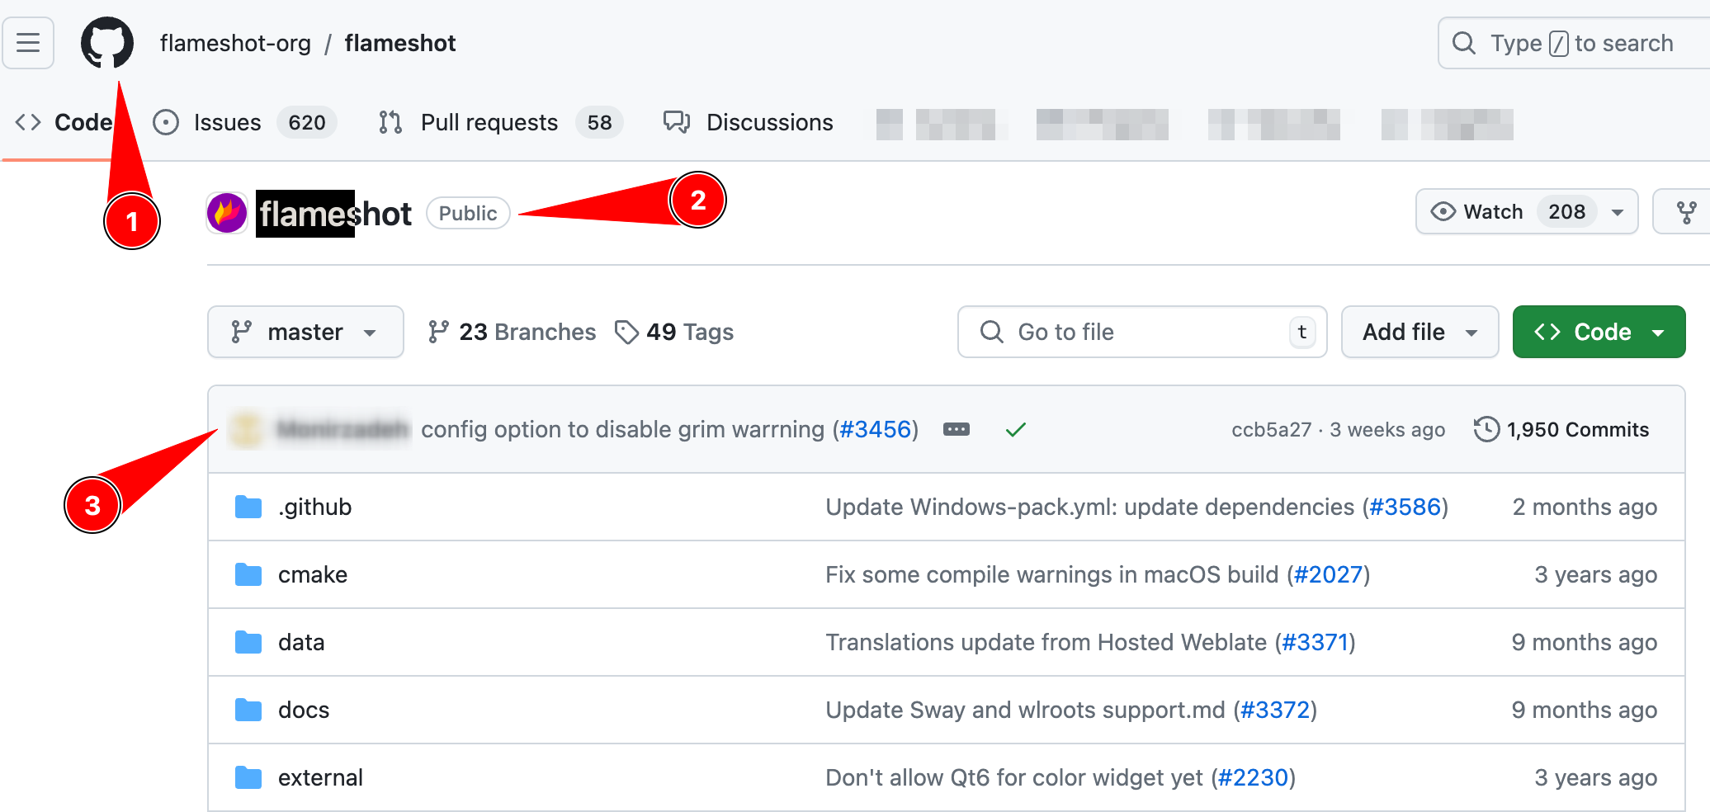Open the docs folder
This screenshot has height=812, width=1710.
[304, 710]
